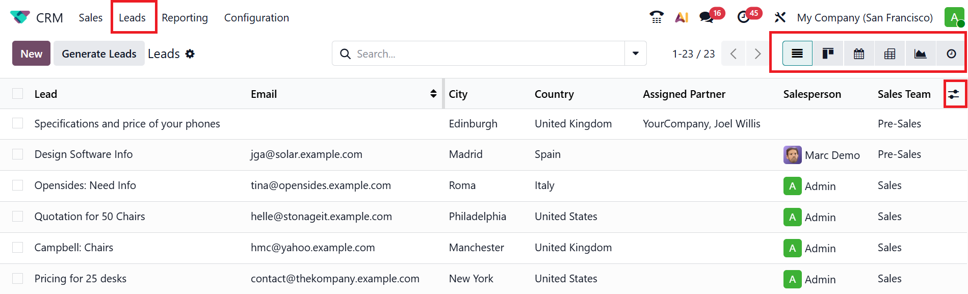Open the Configuration menu

tap(256, 17)
